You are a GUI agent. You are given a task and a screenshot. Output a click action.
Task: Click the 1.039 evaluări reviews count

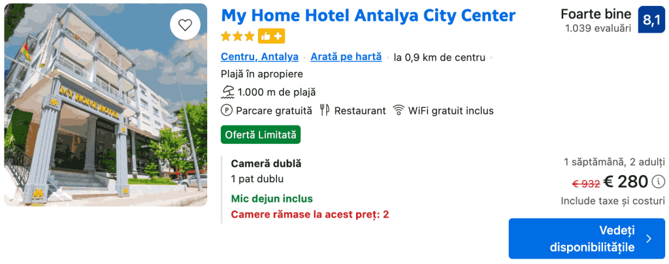598,29
